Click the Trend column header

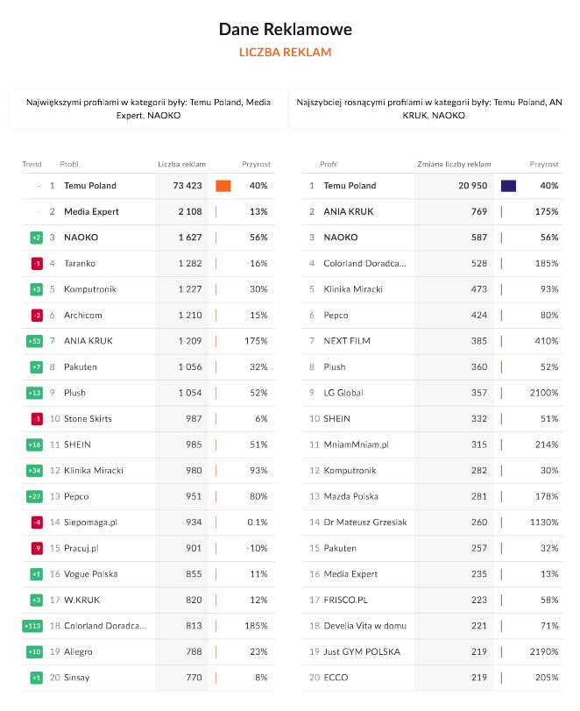click(32, 164)
